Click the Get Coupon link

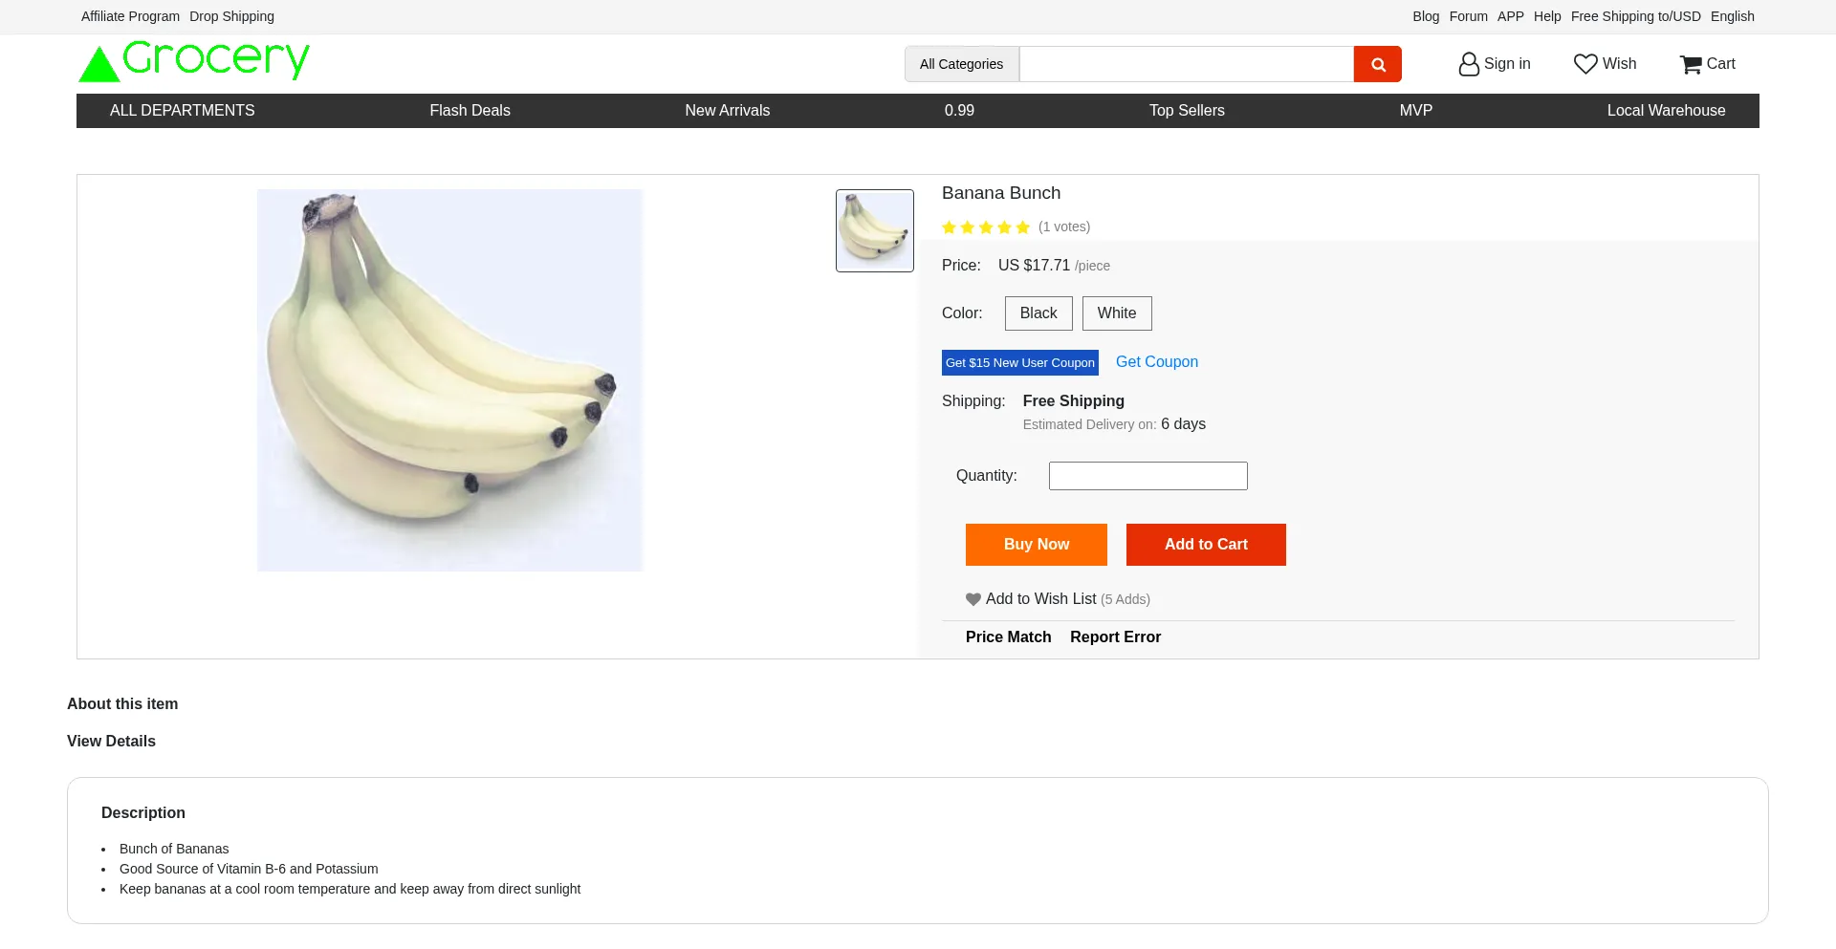(1156, 362)
